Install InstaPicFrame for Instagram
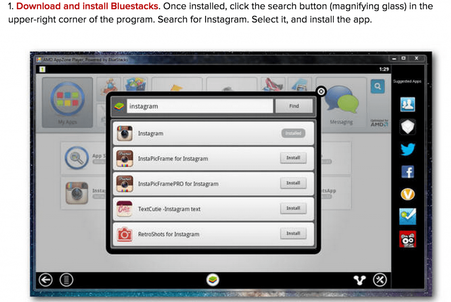Screen dimensions: 451x302 tap(293, 158)
